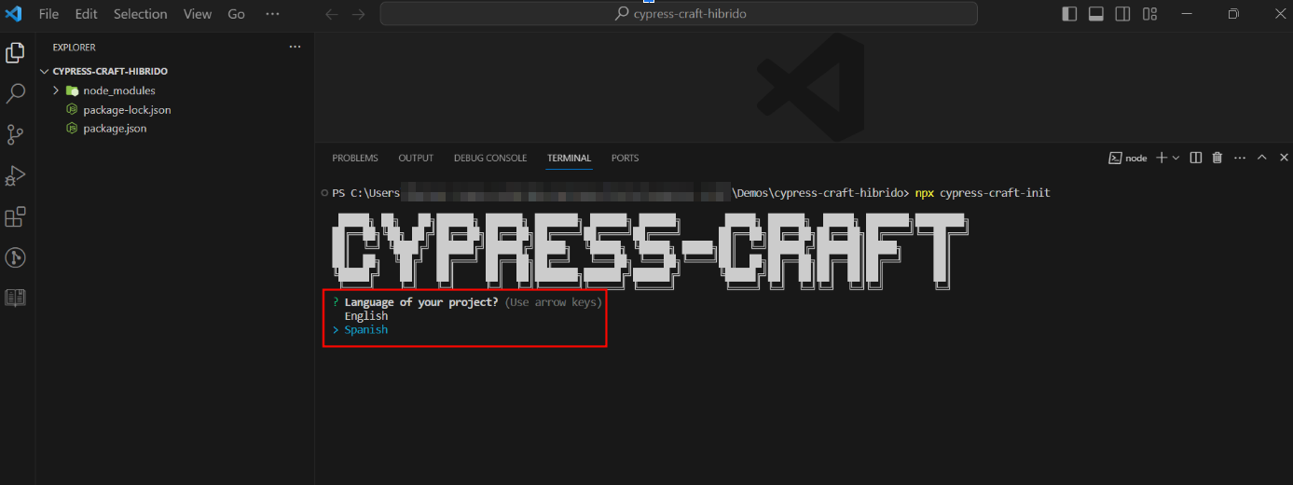Open the Search view in activity bar
The image size is (1293, 485).
pyautogui.click(x=15, y=93)
